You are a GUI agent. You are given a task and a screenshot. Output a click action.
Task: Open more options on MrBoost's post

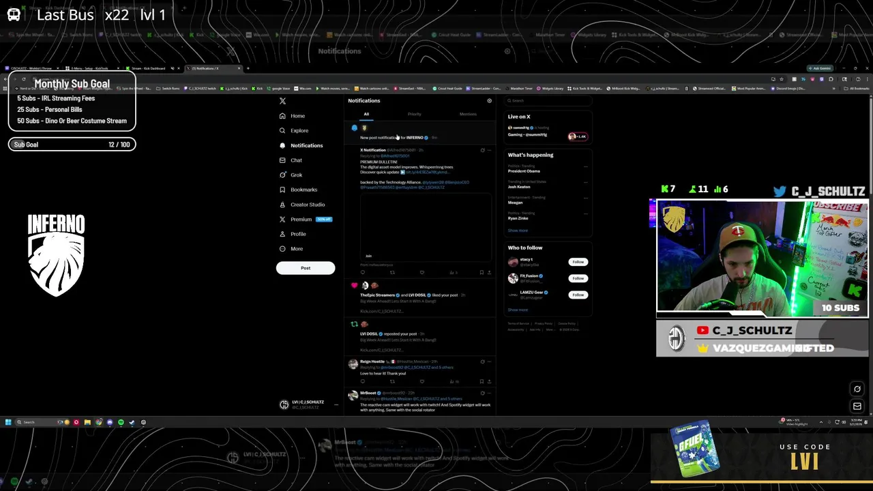pyautogui.click(x=489, y=393)
